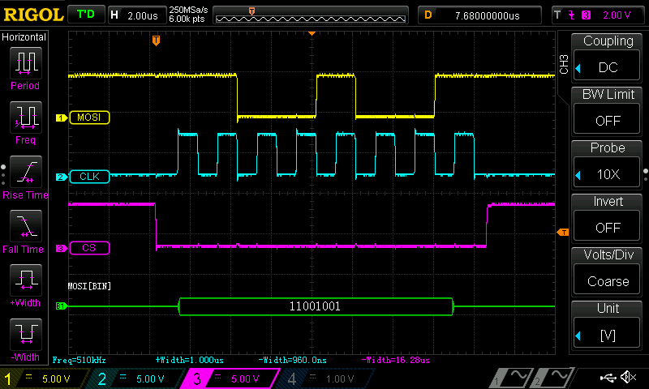Click the horizontal timebase 2.00us field
Viewport: 649px width, 389px height.
point(136,15)
